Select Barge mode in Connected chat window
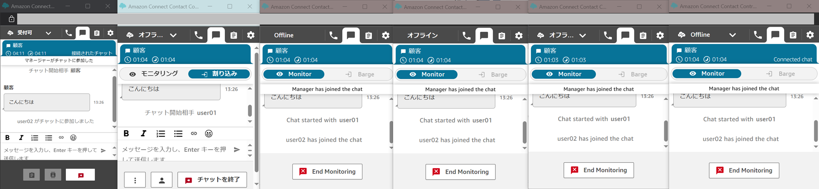 [780, 74]
